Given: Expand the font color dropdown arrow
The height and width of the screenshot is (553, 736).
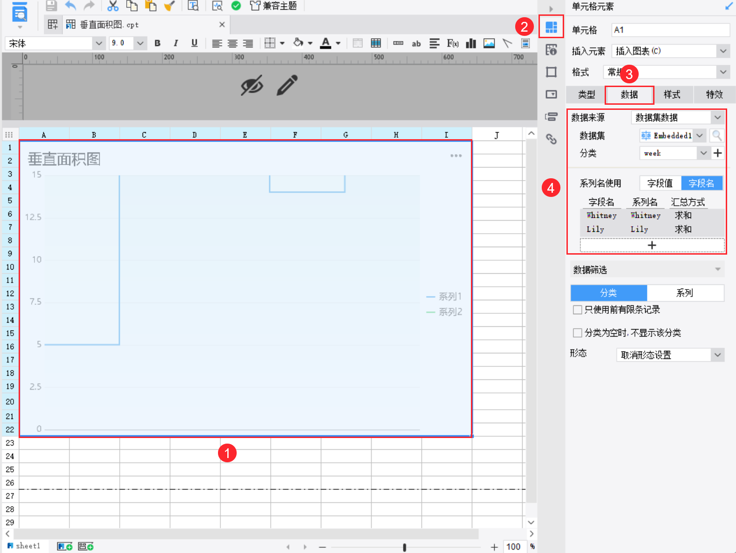Looking at the screenshot, I should 338,43.
